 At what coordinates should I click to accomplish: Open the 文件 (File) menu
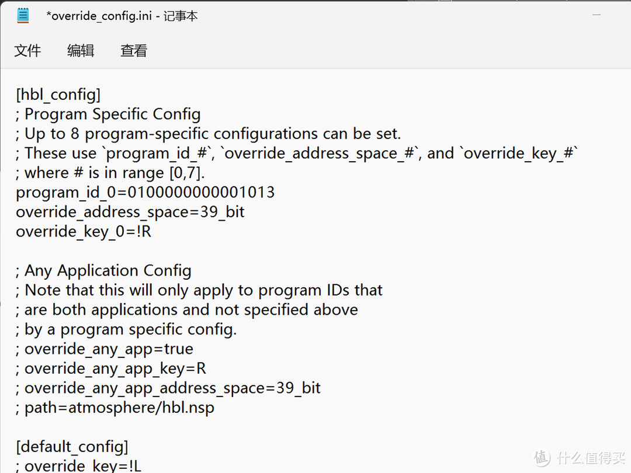[x=27, y=51]
